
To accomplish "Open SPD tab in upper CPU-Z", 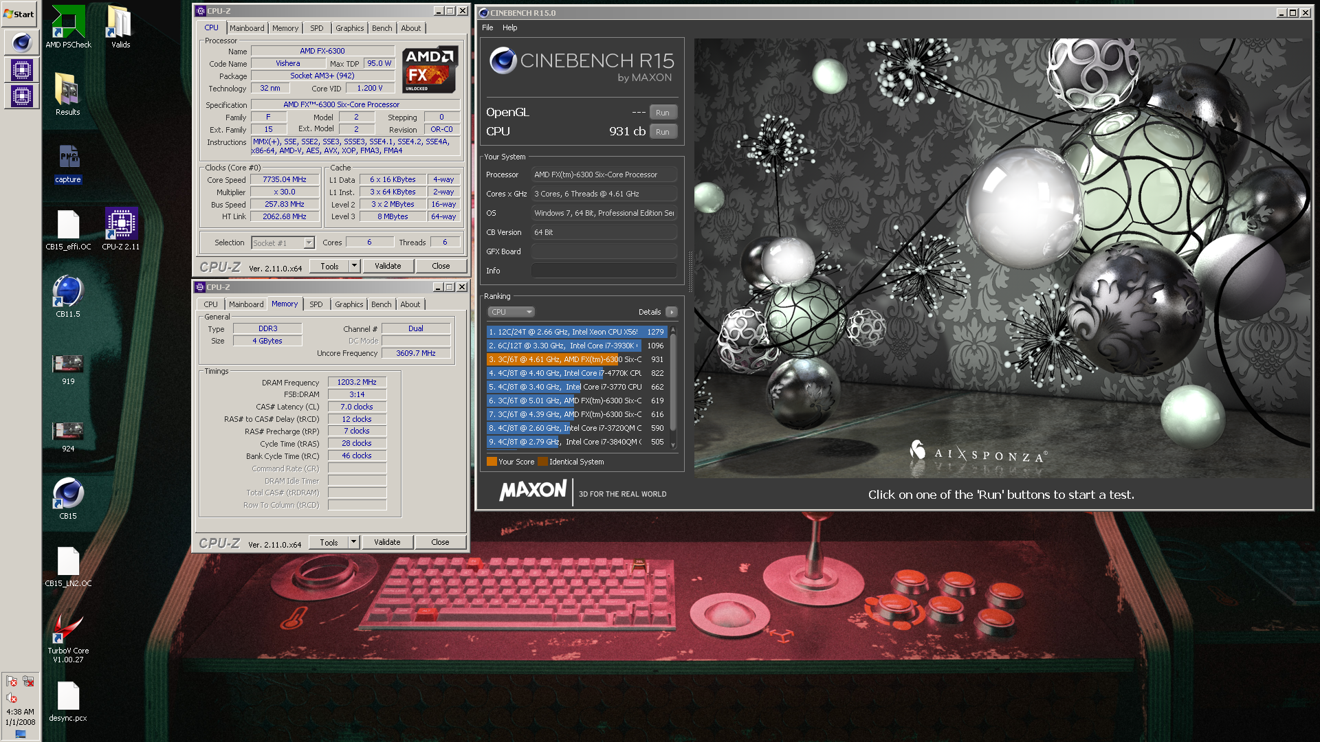I will coord(317,28).
